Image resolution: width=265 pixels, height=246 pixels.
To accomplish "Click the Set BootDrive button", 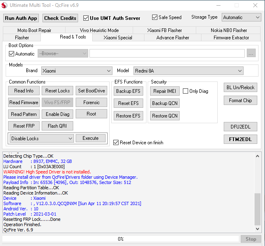I will point(91,91).
